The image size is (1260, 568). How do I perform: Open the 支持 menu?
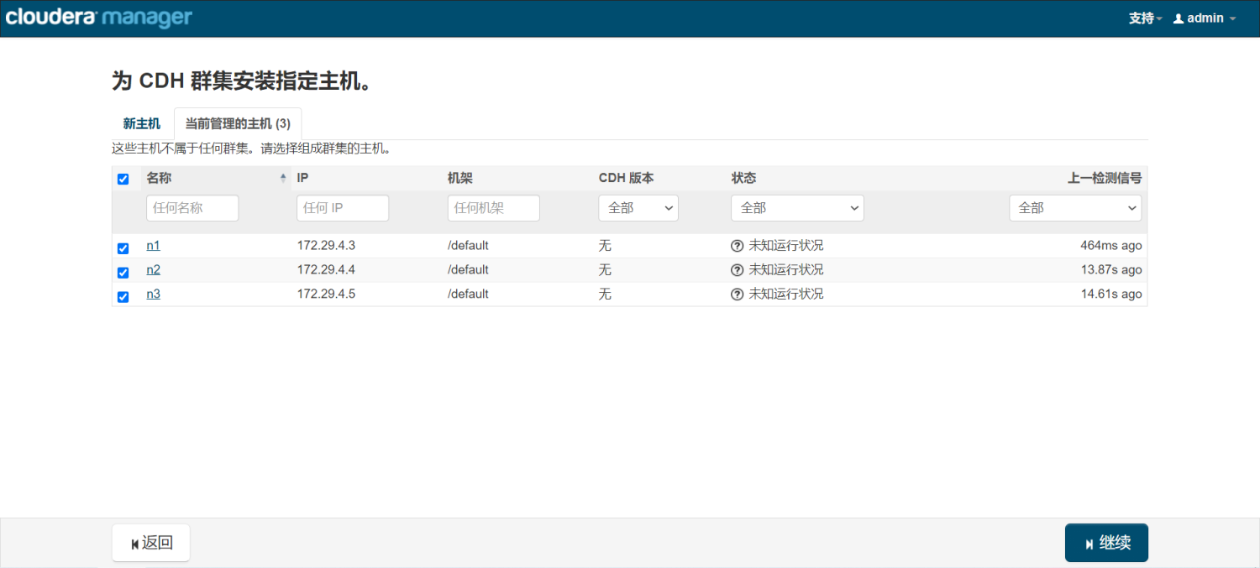pyautogui.click(x=1146, y=18)
